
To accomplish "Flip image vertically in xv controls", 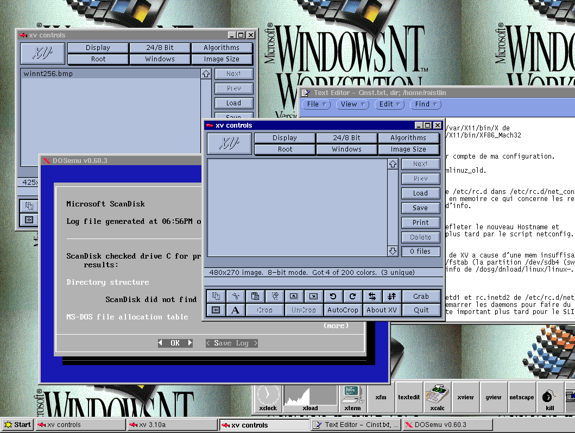I will click(391, 296).
